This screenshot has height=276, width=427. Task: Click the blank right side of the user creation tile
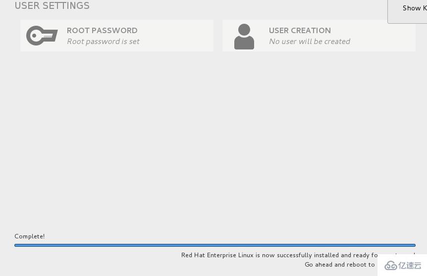pos(386,36)
